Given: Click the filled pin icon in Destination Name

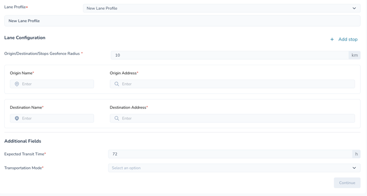Looking at the screenshot, I should [x=17, y=119].
